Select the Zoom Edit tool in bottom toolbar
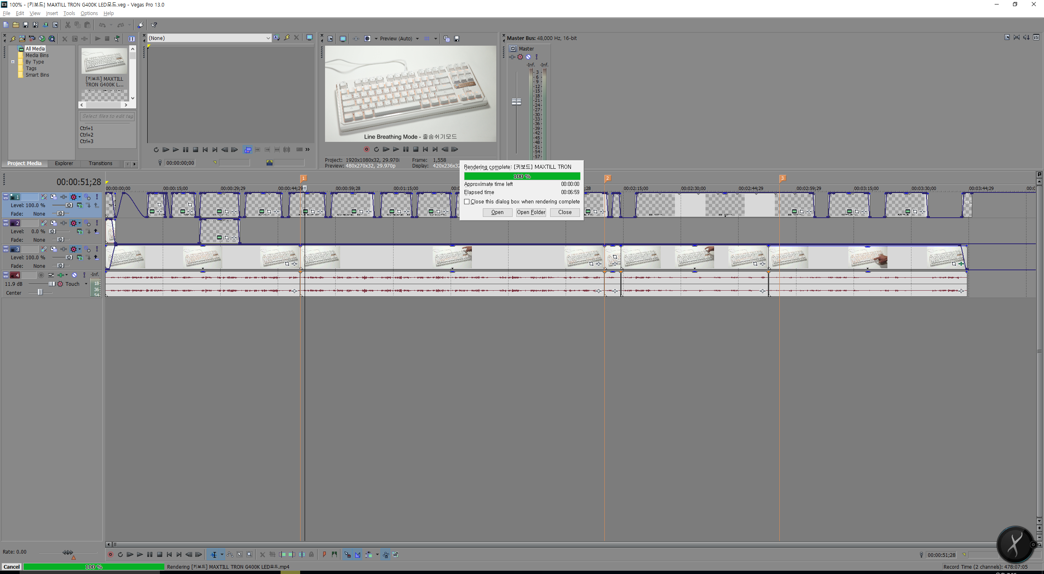 (x=250, y=554)
